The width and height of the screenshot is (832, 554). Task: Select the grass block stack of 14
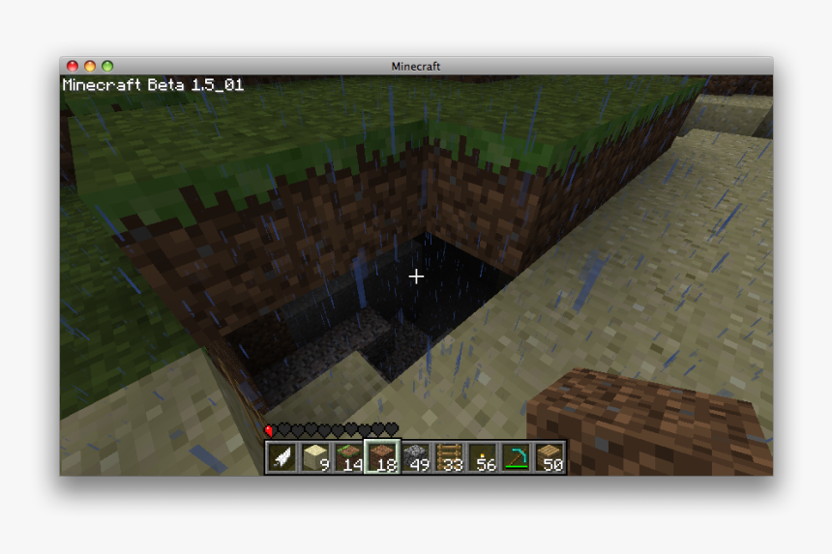click(x=349, y=457)
